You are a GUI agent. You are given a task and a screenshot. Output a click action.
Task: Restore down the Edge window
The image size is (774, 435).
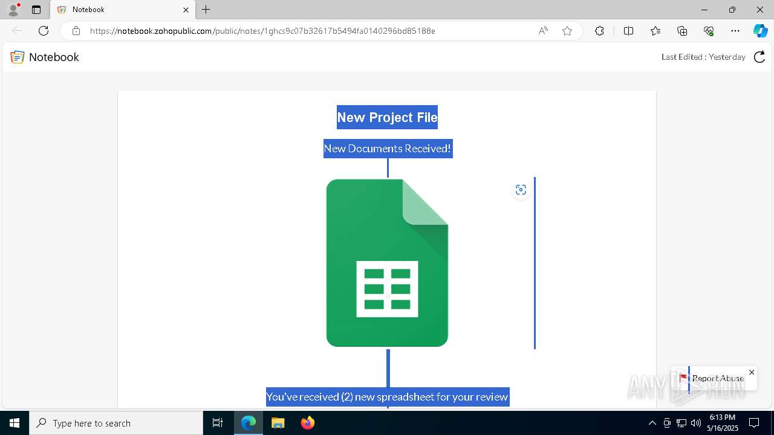(732, 10)
